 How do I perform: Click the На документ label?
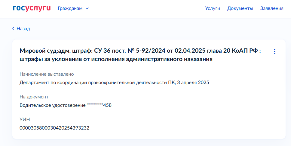pos(34,97)
